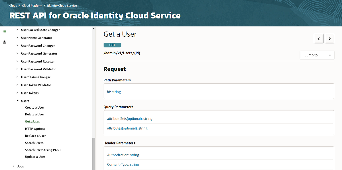Open the Jump to dropdown
The width and height of the screenshot is (342, 170).
[x=317, y=55]
